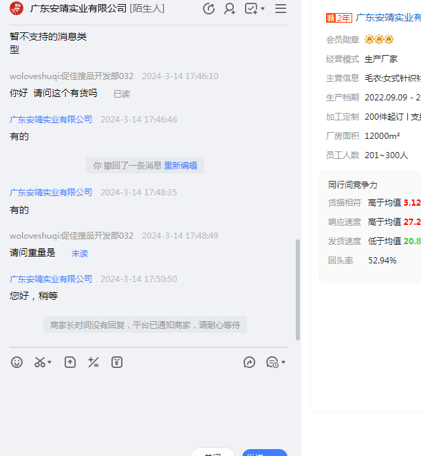The width and height of the screenshot is (421, 456).
Task: Select the scissors screenshot tool
Action: pyautogui.click(x=40, y=362)
